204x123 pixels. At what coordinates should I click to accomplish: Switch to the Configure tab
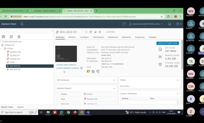click(84, 37)
